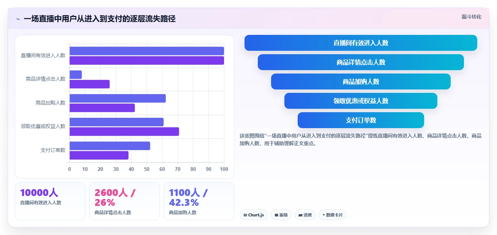Click the upper bar of 支付订单数 row
This screenshot has width=497, height=235.
pos(110,146)
